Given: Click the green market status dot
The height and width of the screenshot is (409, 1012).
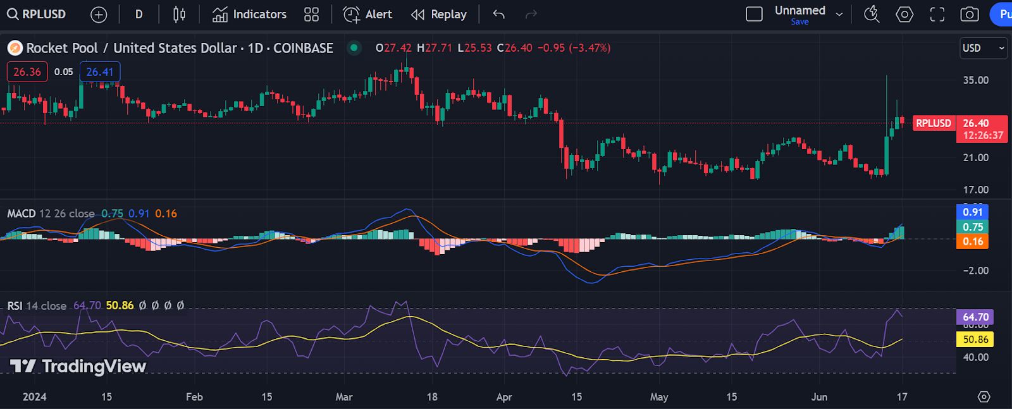Looking at the screenshot, I should tap(354, 47).
